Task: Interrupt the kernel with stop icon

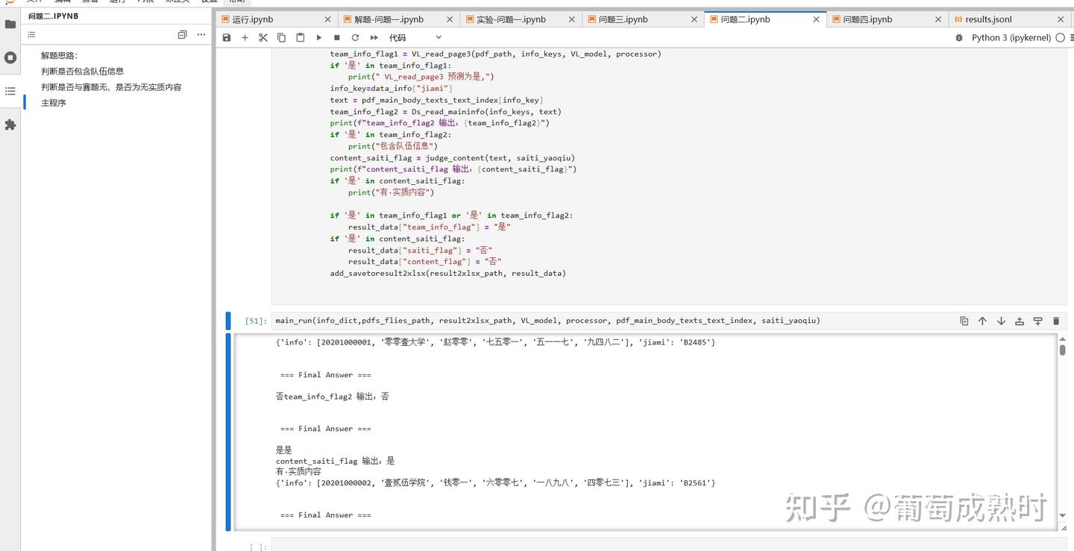Action: [337, 37]
